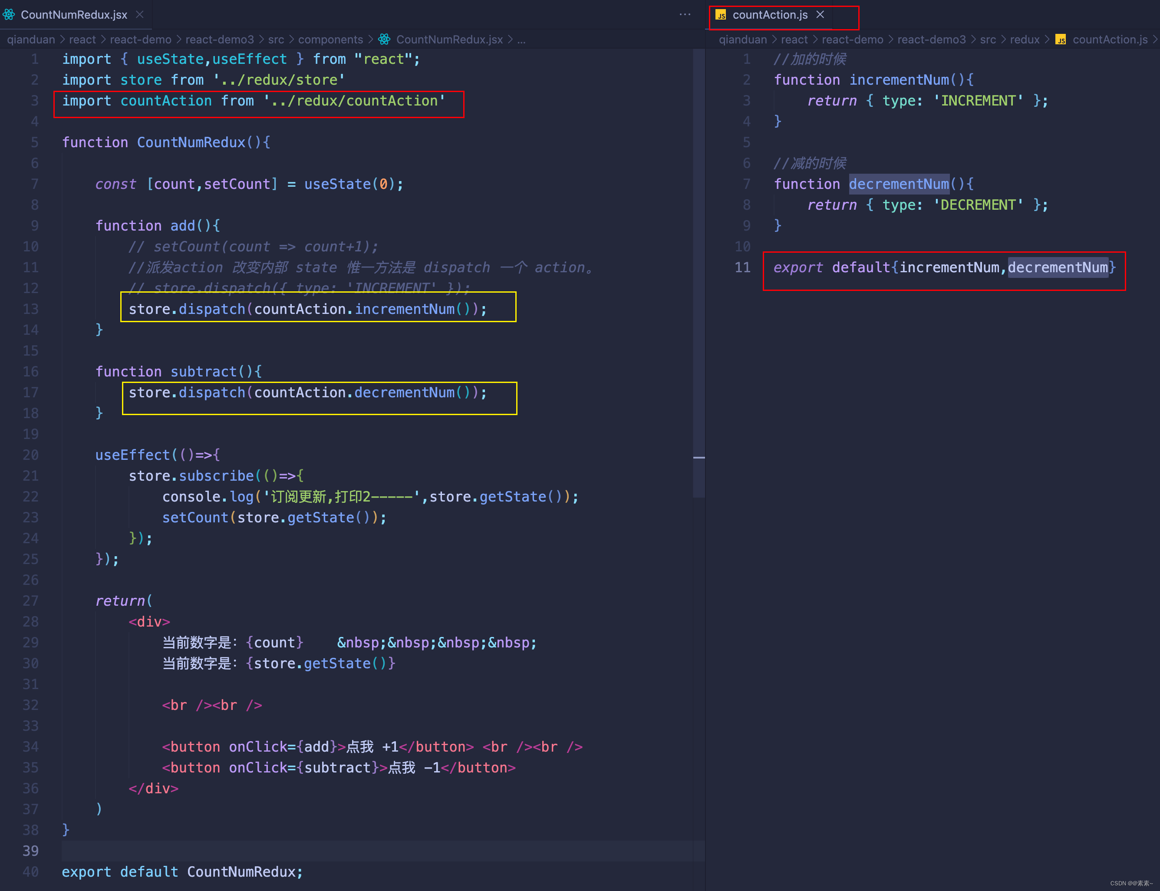Open 'qianduan' in the right breadcrumb

(743, 39)
